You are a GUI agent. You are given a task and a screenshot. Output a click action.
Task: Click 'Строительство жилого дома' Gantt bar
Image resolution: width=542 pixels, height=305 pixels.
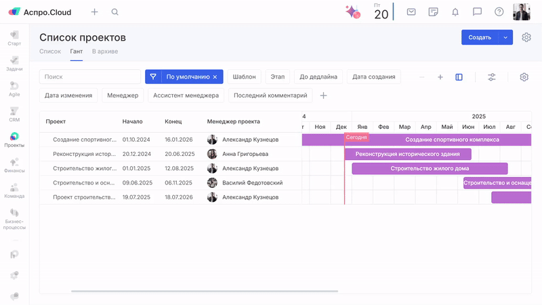click(430, 168)
